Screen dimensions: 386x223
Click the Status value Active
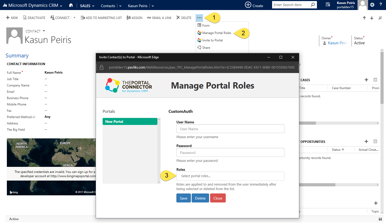(359, 43)
